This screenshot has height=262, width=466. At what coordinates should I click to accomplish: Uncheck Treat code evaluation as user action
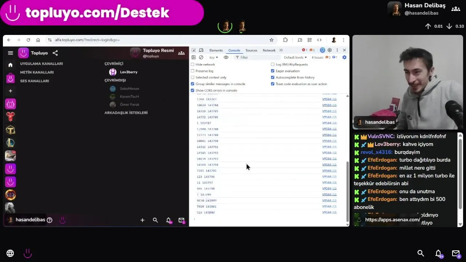[x=273, y=84]
